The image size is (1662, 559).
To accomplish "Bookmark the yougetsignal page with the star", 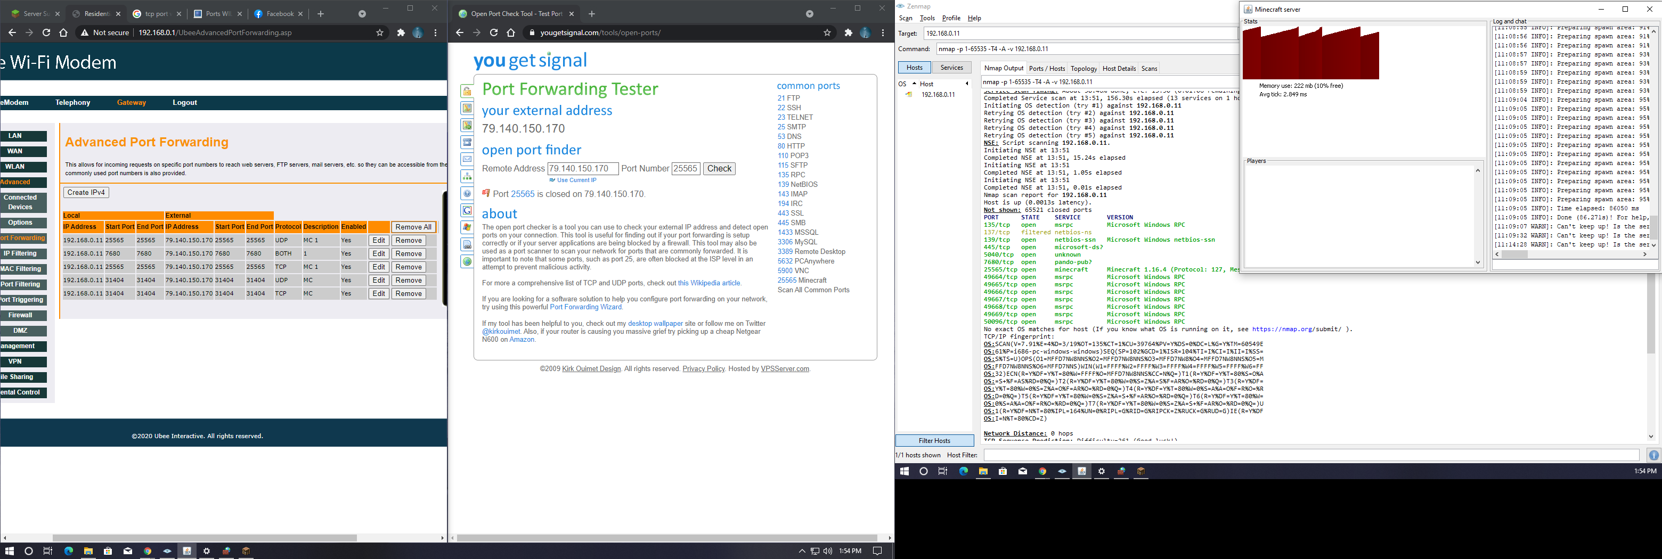I will click(x=827, y=33).
